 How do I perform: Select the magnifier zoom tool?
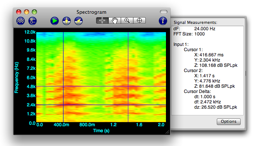[x=127, y=21]
